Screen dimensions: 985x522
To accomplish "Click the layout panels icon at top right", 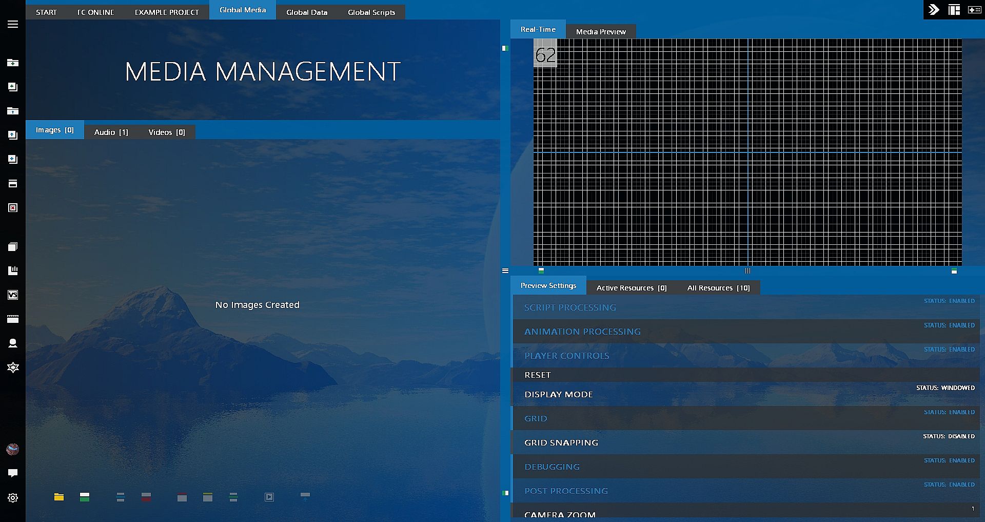I will [x=954, y=10].
